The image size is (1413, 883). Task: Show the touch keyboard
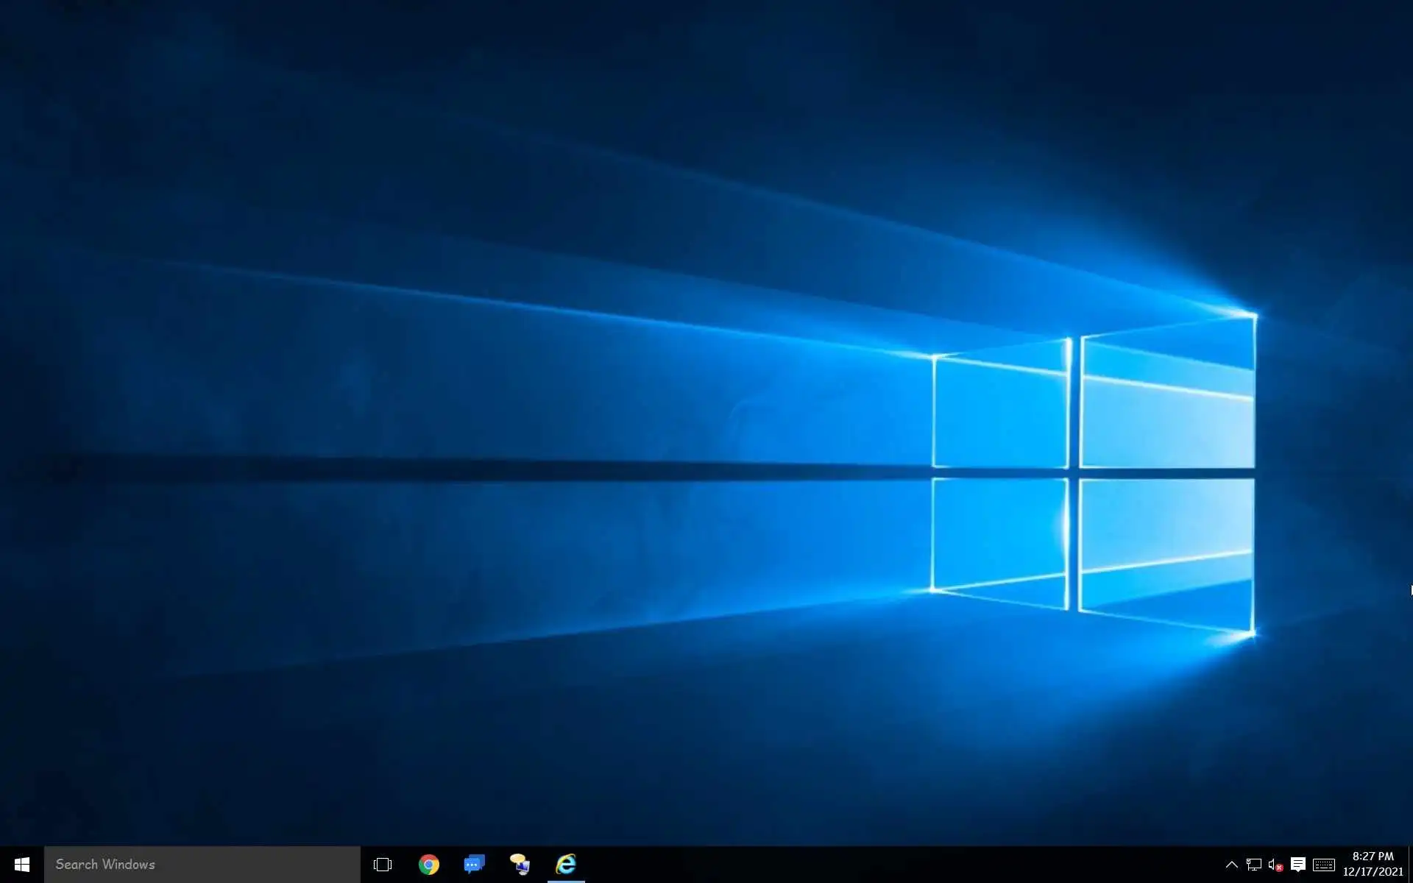coord(1323,865)
